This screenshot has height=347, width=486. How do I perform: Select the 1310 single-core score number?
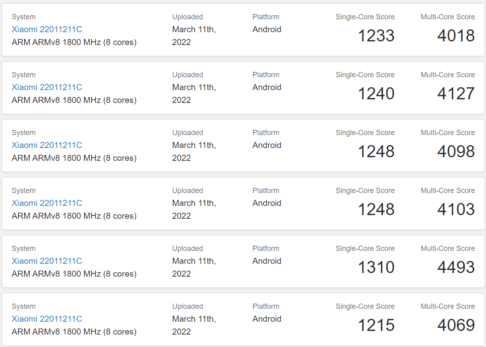(x=376, y=267)
